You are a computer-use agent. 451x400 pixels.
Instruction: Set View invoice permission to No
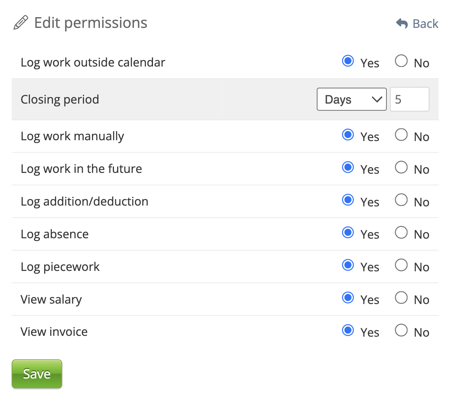coord(401,331)
